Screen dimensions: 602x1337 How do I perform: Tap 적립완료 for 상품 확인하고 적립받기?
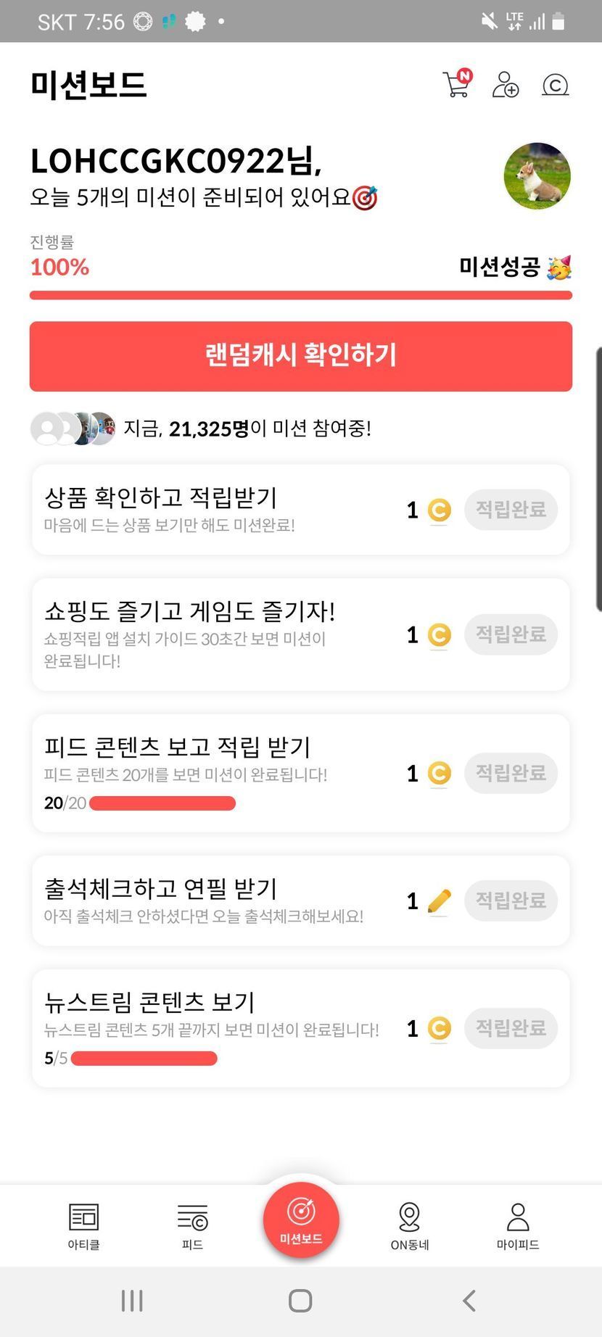(x=511, y=510)
